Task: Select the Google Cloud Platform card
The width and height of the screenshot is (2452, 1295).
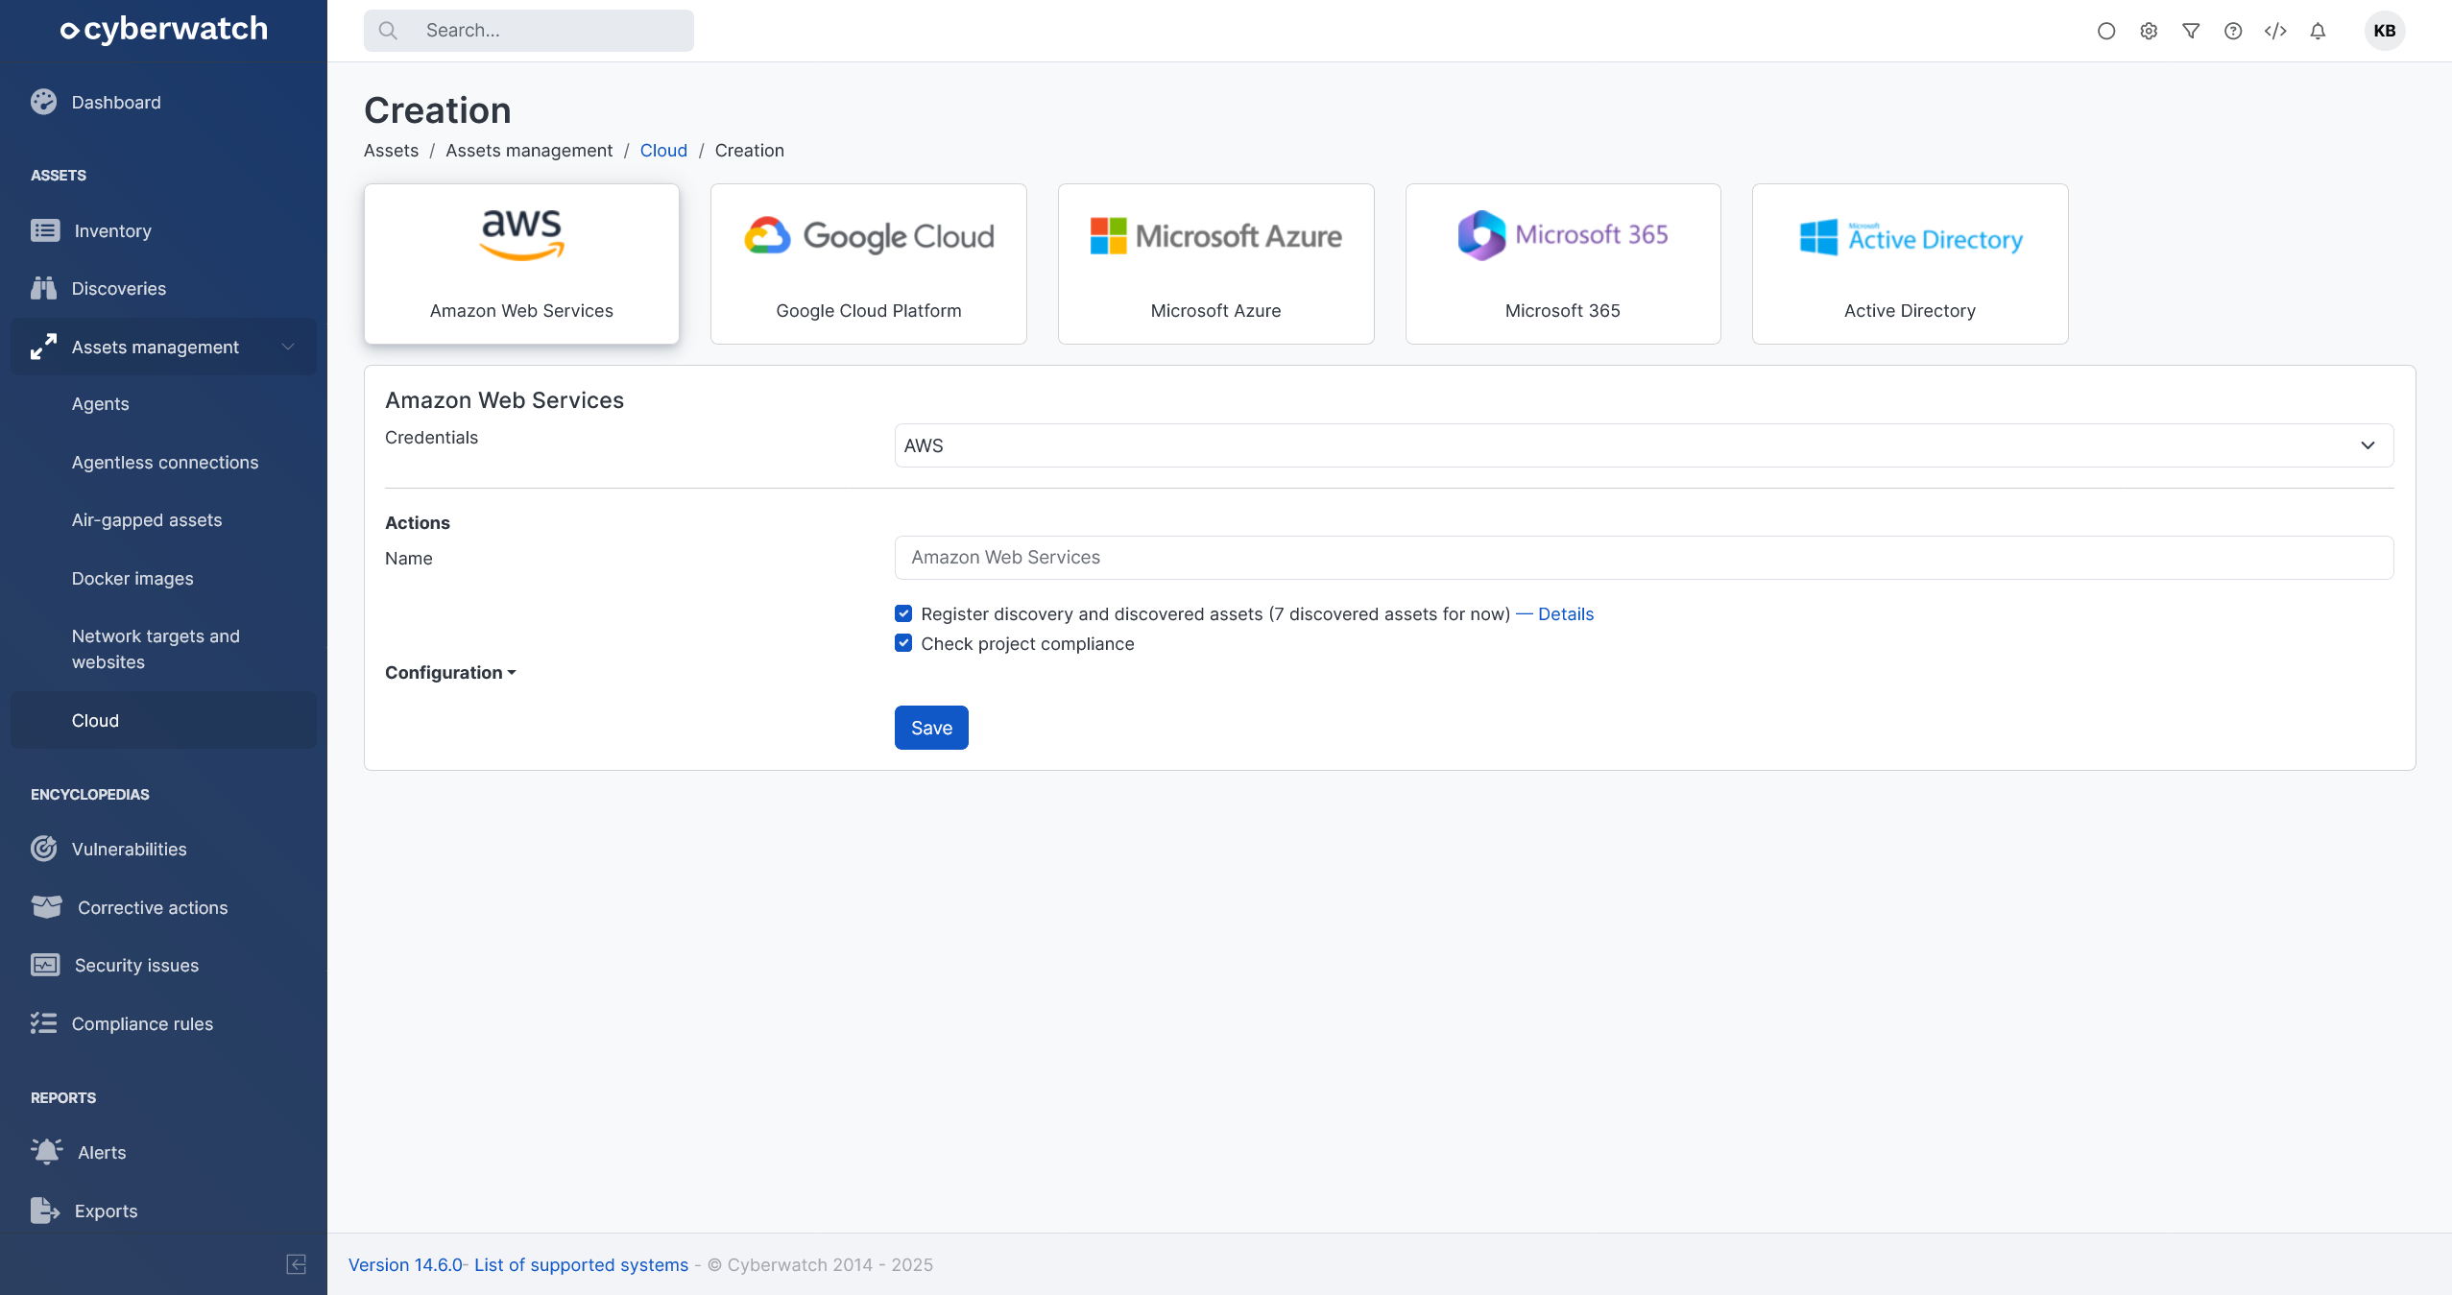Action: pos(869,264)
